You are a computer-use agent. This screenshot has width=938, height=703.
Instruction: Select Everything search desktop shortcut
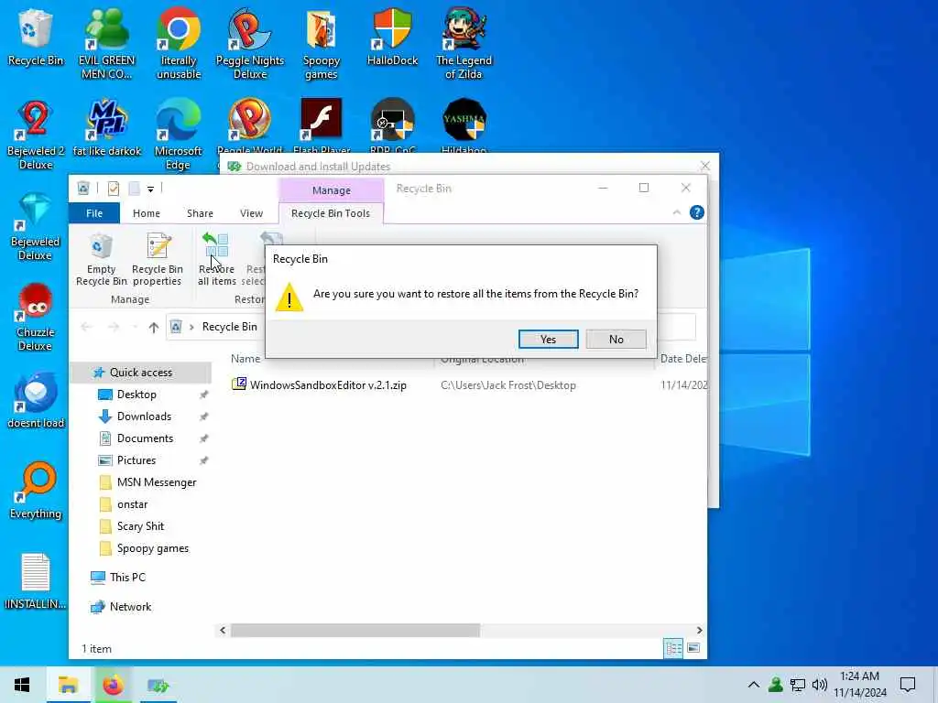pos(36,491)
